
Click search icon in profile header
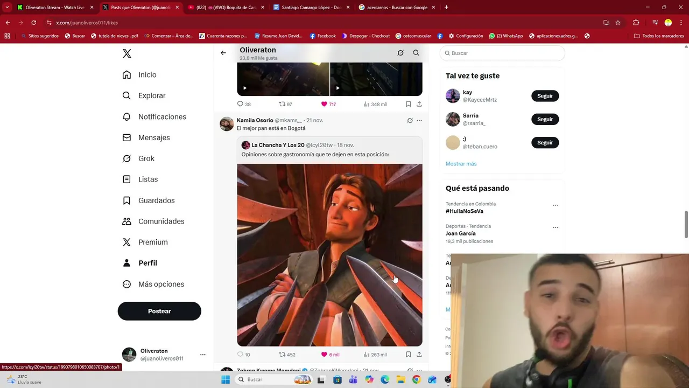416,53
